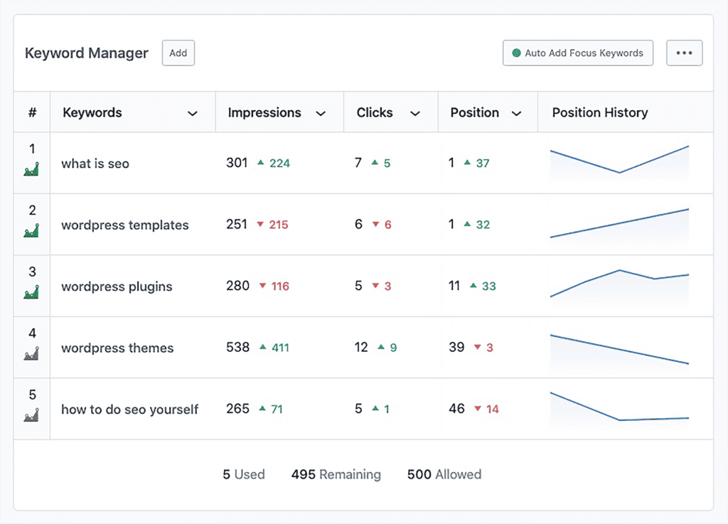Click the gray chart icon for 'how to do seo yourself'

point(31,415)
